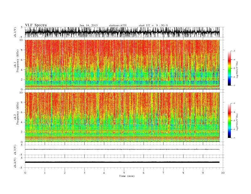Click the "ch.3(V)" axis label
This screenshot has width=251, height=194.
click(15, 150)
